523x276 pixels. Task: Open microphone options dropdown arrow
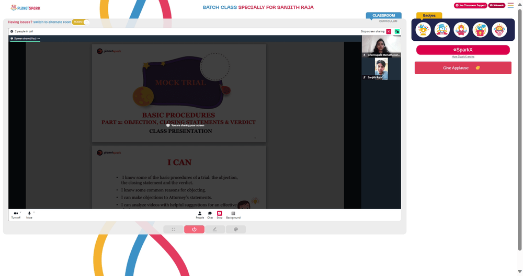tap(34, 212)
